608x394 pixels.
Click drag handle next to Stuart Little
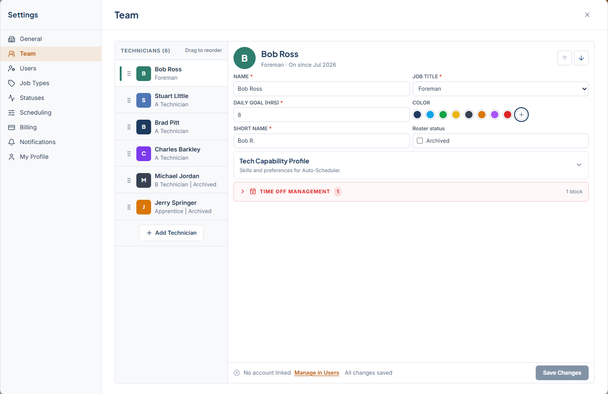(129, 100)
